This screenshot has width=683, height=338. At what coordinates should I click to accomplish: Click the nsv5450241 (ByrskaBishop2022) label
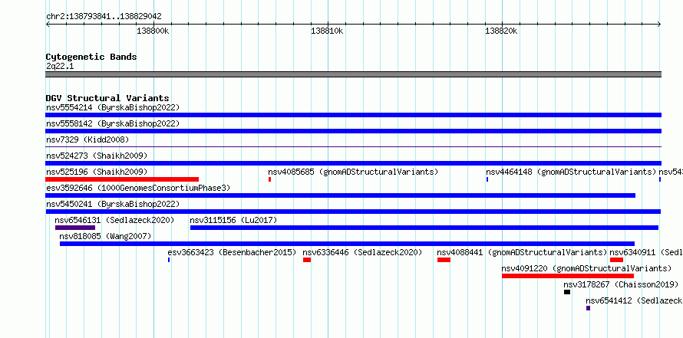coord(113,204)
